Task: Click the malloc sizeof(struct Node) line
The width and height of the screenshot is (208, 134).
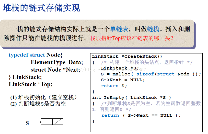Action: pos(151,74)
